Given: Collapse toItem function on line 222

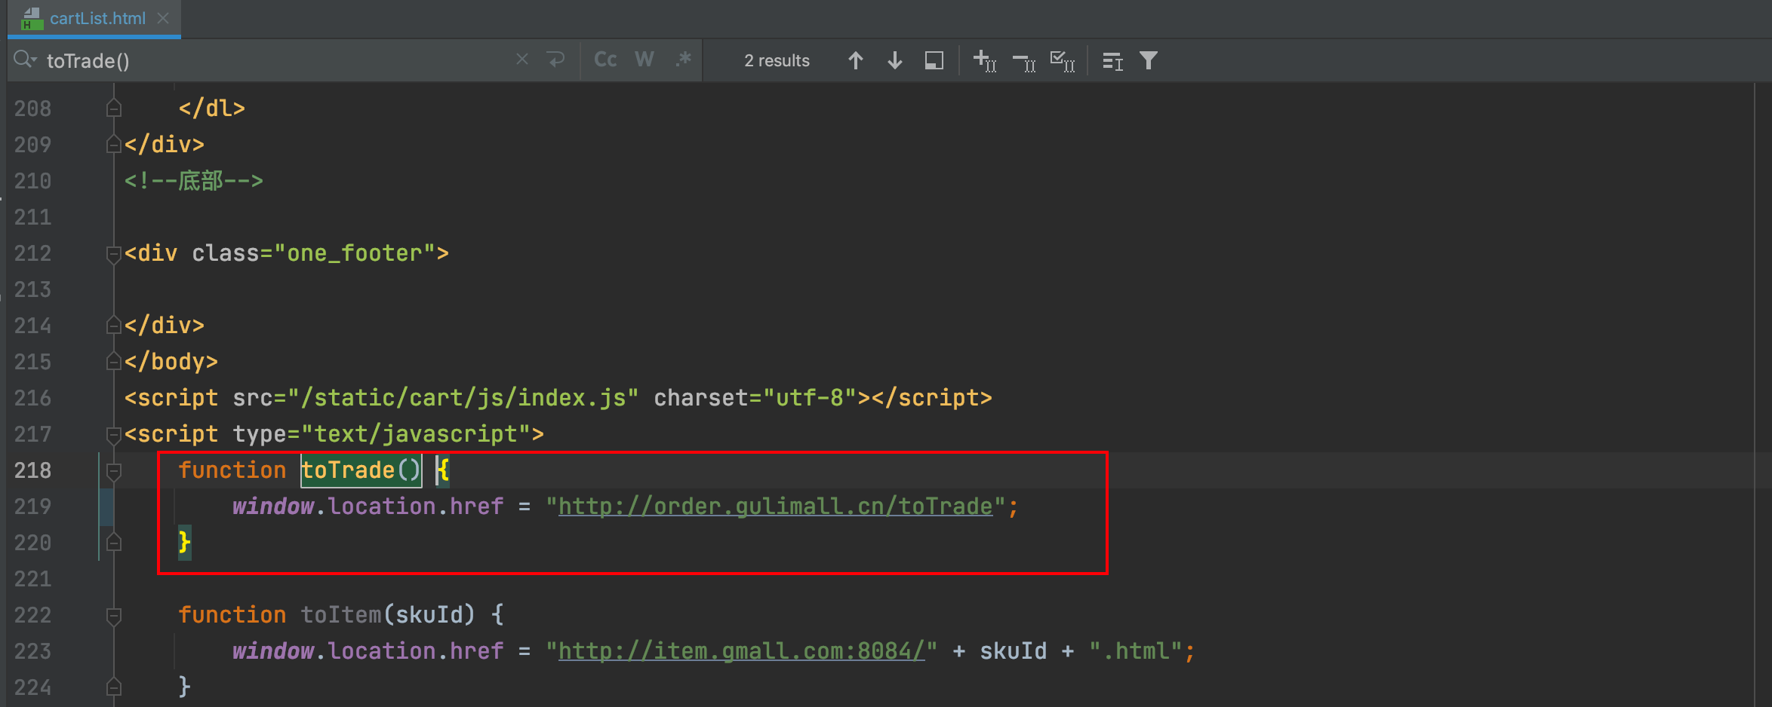Looking at the screenshot, I should click(114, 616).
